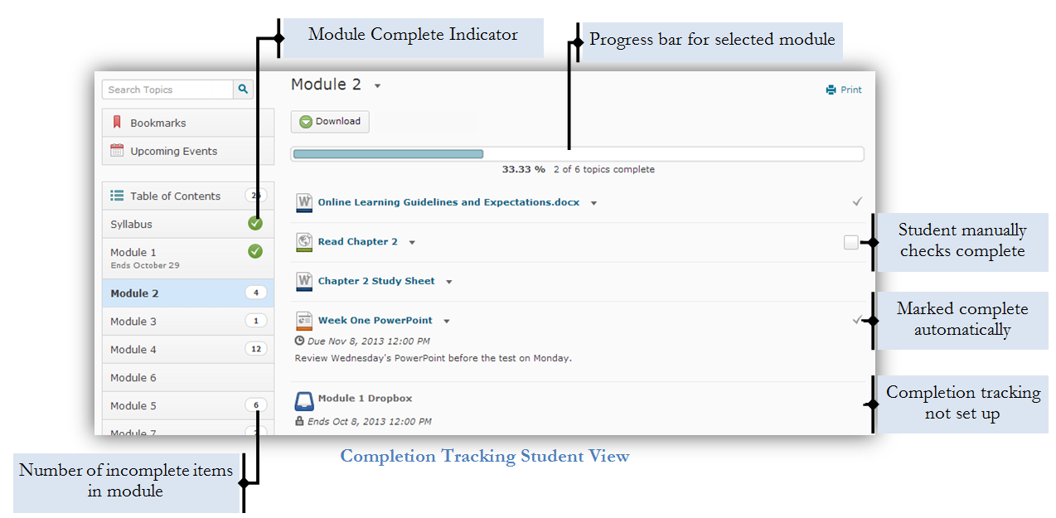Click the search magnifier icon
The width and height of the screenshot is (1056, 518).
pos(243,90)
